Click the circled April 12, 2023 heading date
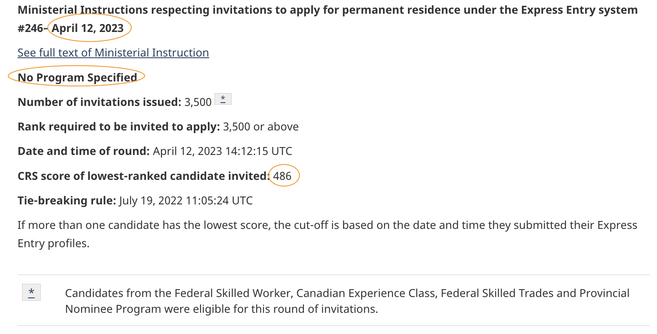The height and width of the screenshot is (334, 657). click(88, 28)
